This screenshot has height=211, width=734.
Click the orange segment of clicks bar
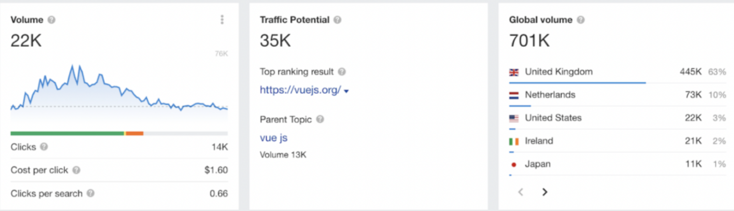pos(134,133)
